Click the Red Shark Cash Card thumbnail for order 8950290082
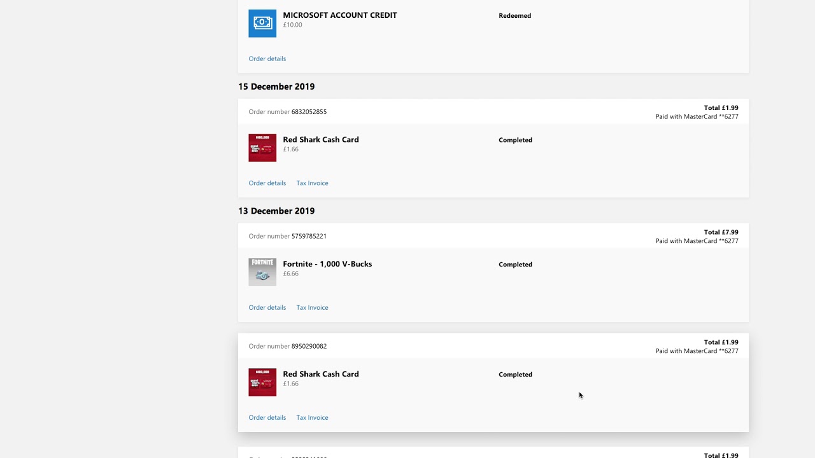The image size is (815, 458). click(262, 382)
